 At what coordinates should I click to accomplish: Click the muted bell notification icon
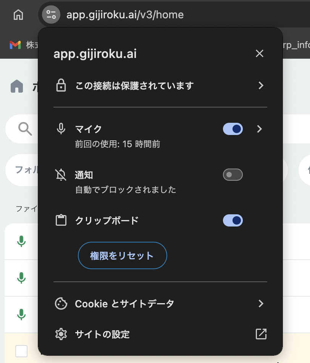tap(61, 175)
